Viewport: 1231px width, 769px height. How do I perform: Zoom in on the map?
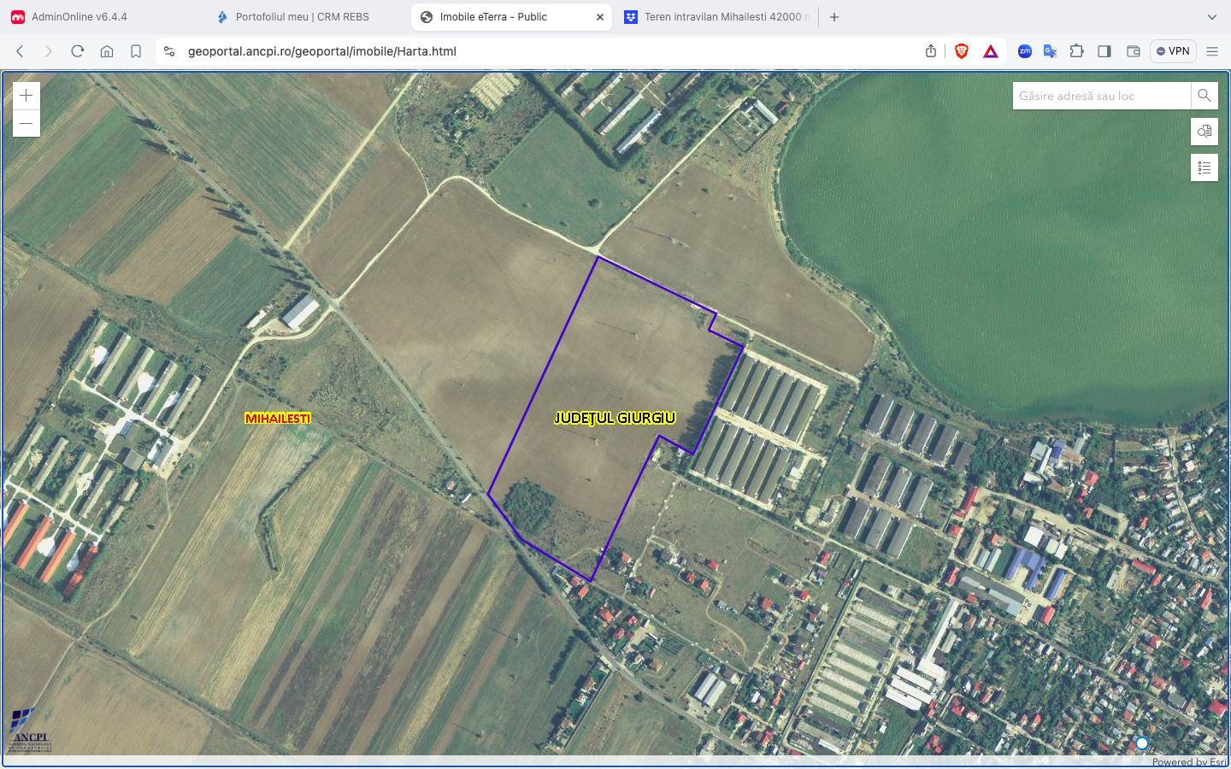(x=26, y=95)
